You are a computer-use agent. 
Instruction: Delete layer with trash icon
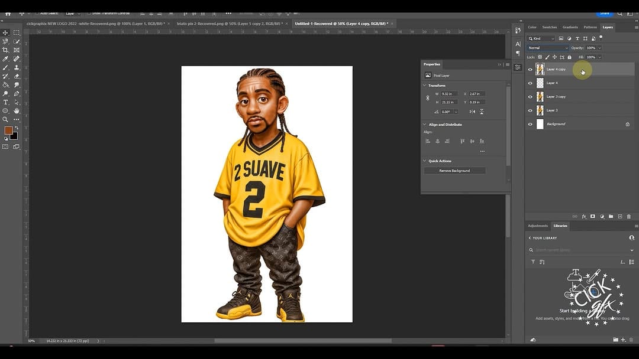pos(629,217)
